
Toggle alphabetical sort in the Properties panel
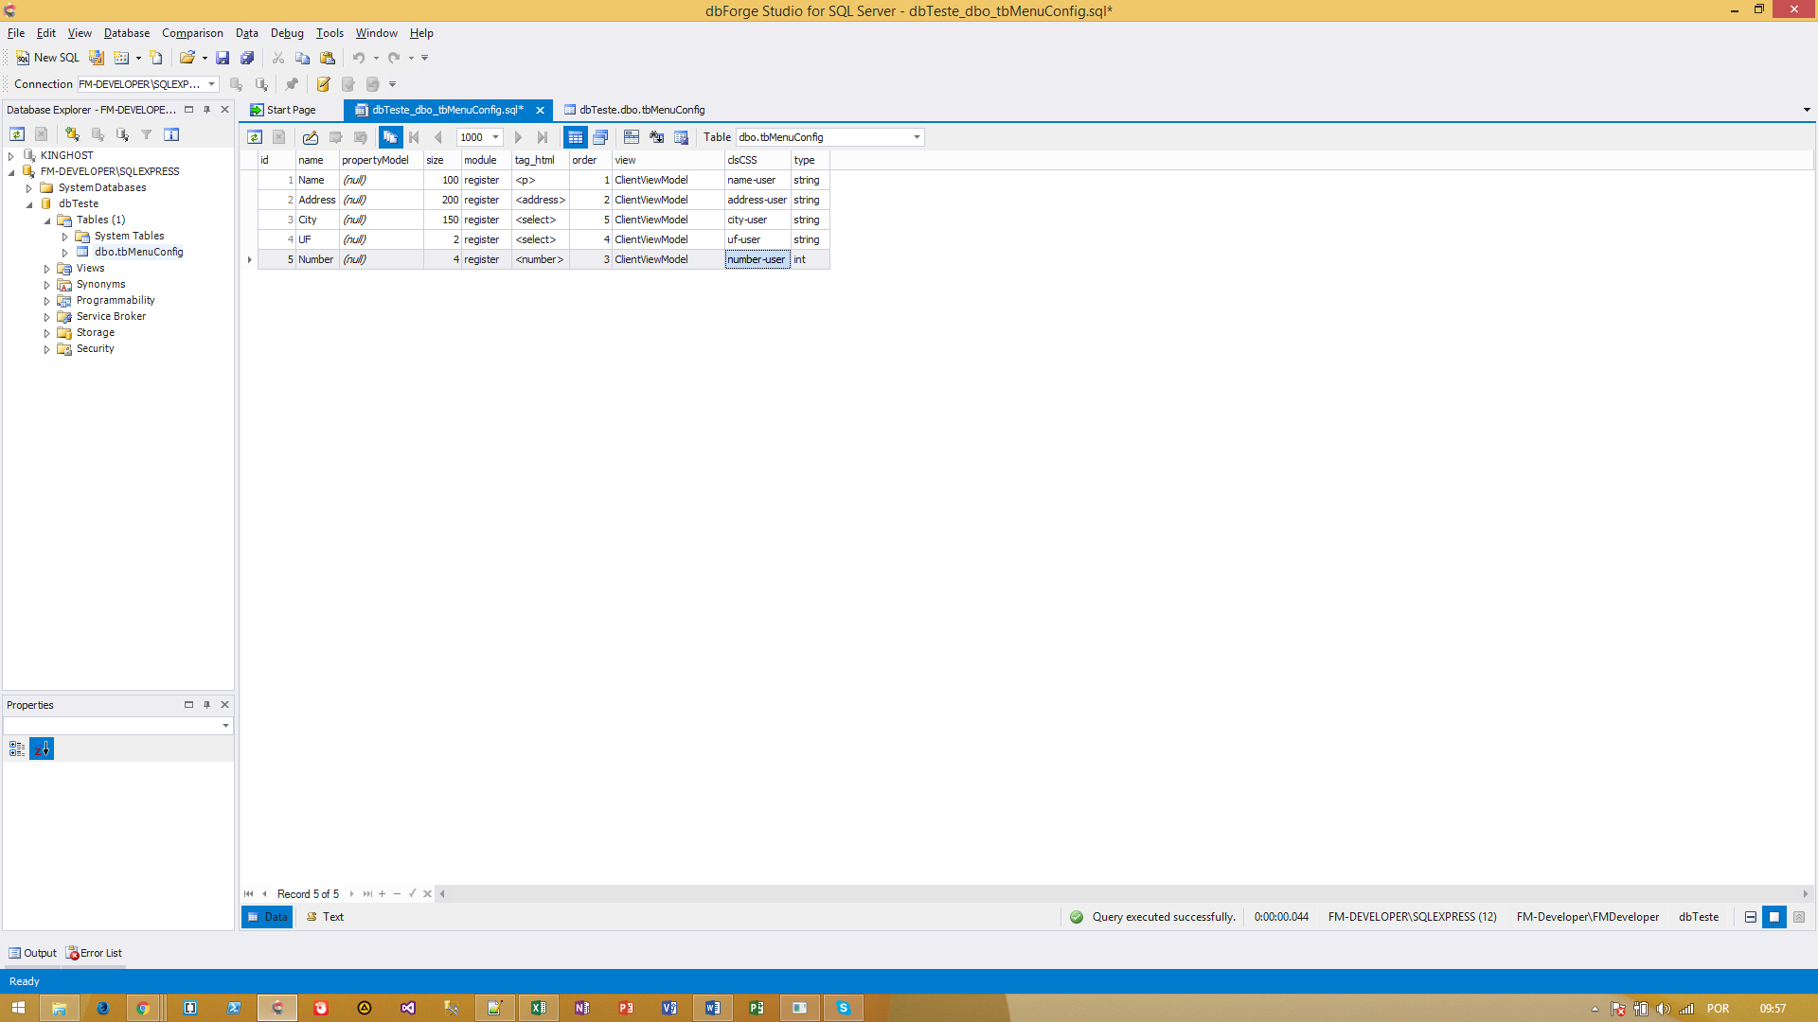[42, 749]
